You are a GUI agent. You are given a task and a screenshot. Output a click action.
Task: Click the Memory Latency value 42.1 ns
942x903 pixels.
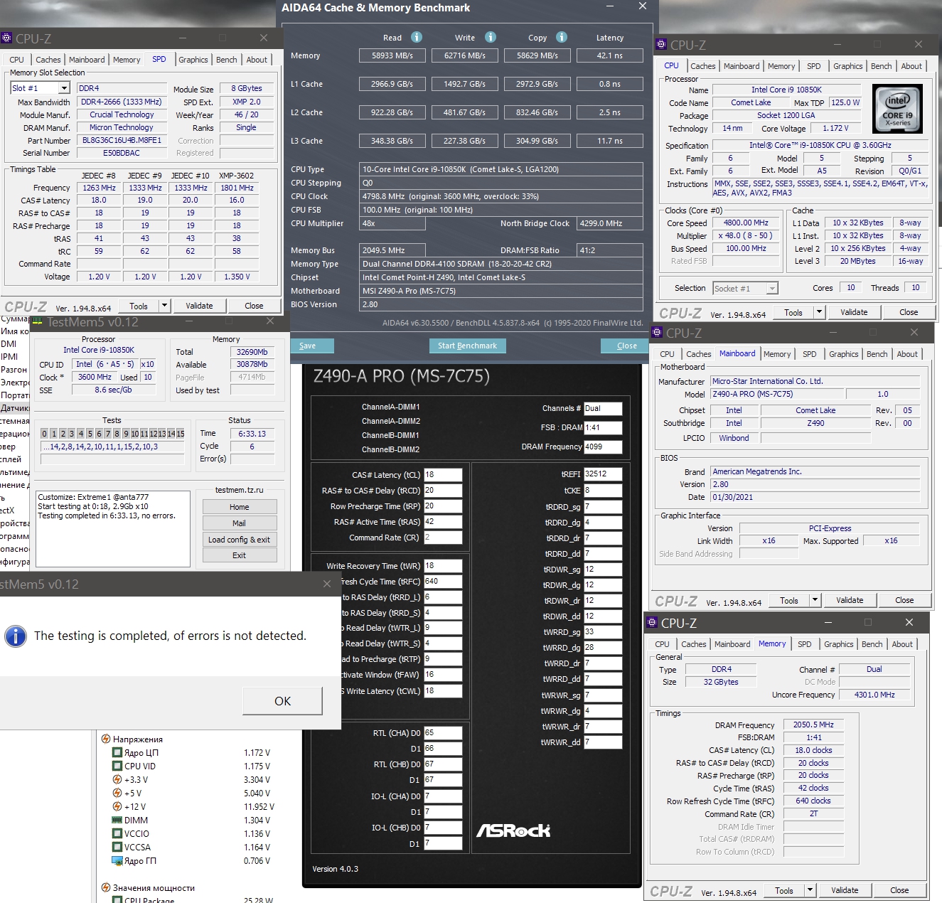click(x=610, y=55)
